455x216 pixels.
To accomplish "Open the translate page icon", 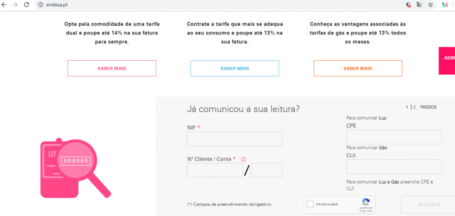I will coord(419,5).
